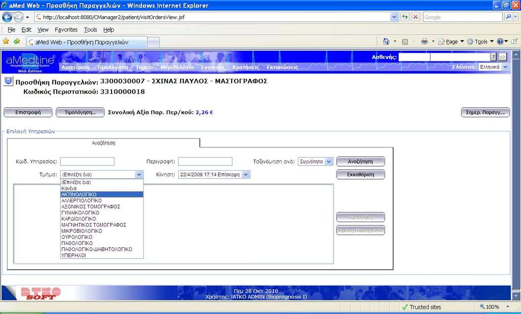
Task: Click the Help question mark icon in command bar
Action: click(500, 42)
